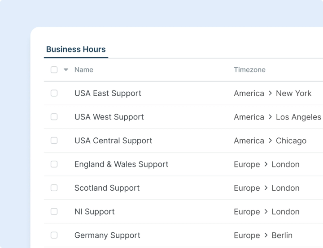Open the bulk selection dropdown arrow
The width and height of the screenshot is (323, 248).
click(x=66, y=70)
